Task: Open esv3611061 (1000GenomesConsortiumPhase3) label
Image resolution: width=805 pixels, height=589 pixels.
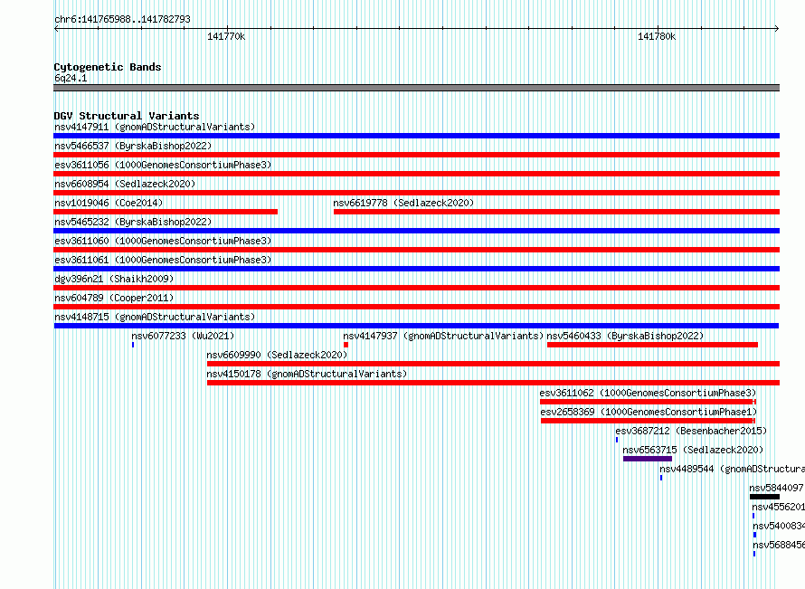Action: pyautogui.click(x=163, y=260)
